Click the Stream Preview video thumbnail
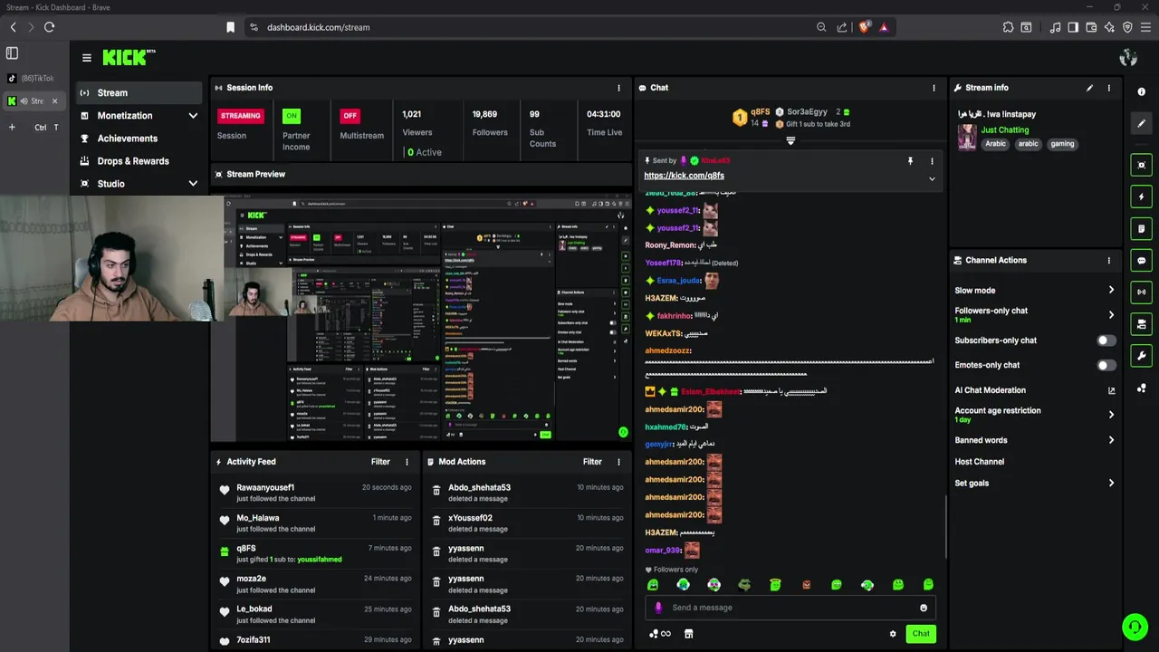Screen dimensions: 1159x652 [421, 316]
